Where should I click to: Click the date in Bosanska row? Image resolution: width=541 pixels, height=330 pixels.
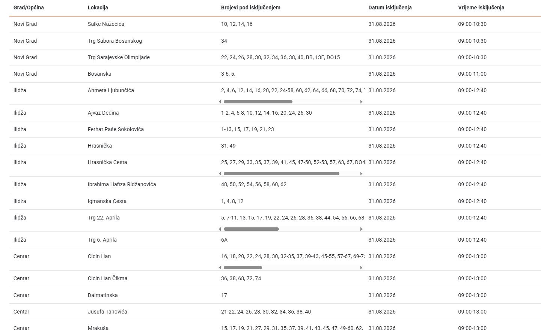click(x=382, y=74)
